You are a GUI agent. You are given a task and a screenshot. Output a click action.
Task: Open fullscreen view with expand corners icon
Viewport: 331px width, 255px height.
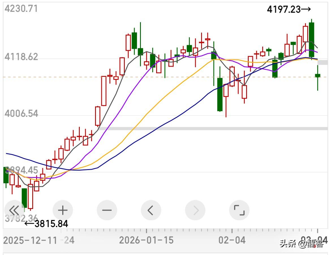click(x=239, y=210)
